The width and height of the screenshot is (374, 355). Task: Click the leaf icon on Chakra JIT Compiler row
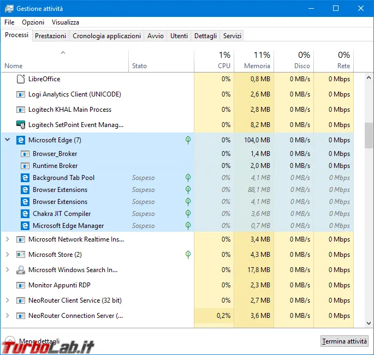(188, 213)
